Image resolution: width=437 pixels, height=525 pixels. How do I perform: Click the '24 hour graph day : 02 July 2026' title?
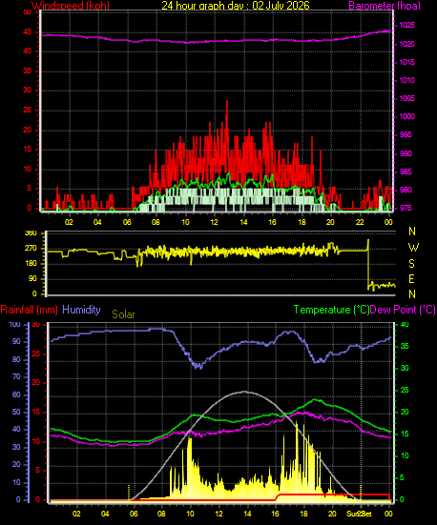click(x=236, y=5)
